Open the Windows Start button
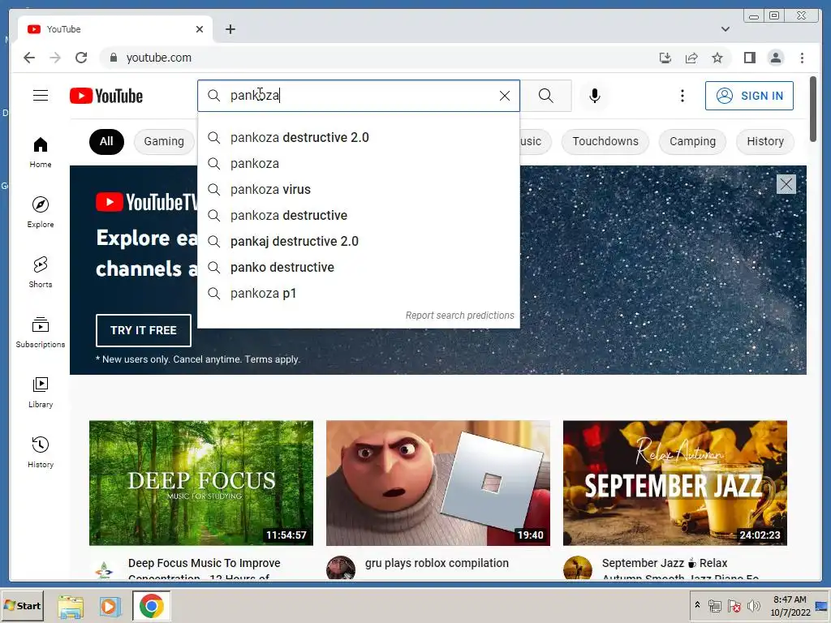Screen dimensions: 831x623 click(x=22, y=605)
